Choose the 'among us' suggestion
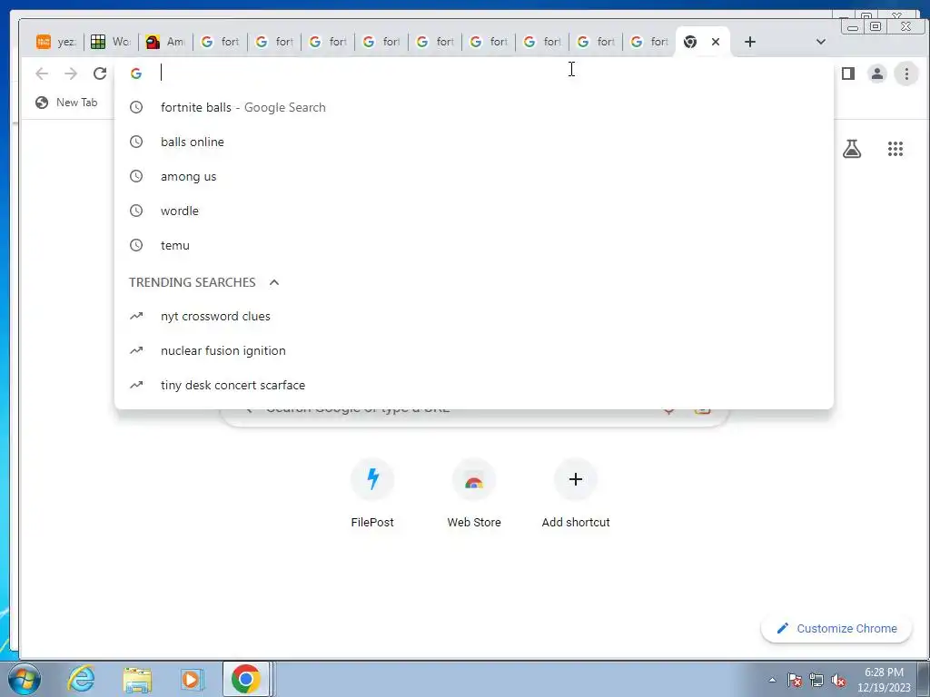Screen dimensions: 930x697 pyautogui.click(x=474, y=176)
